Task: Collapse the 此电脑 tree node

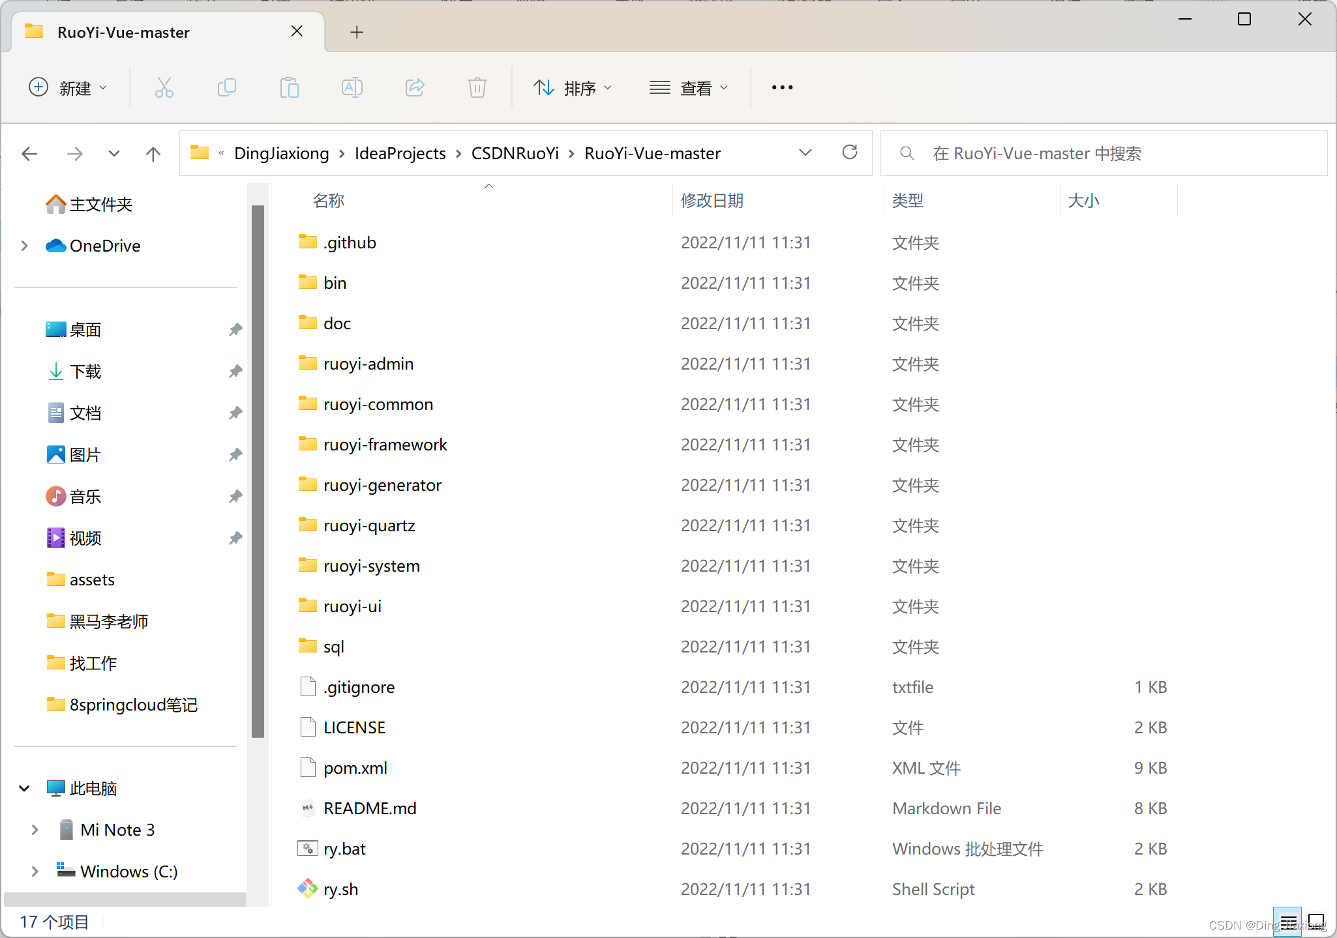Action: tap(25, 788)
